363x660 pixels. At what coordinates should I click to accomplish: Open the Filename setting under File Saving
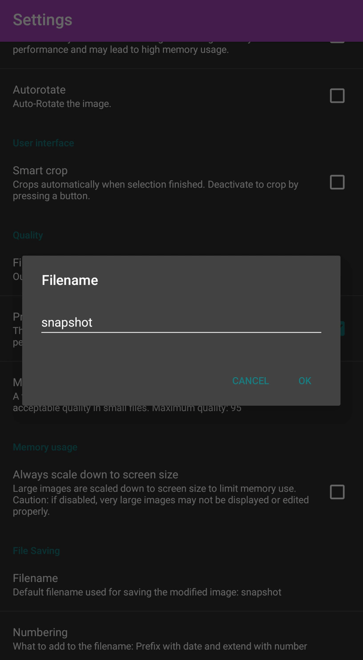[181, 584]
